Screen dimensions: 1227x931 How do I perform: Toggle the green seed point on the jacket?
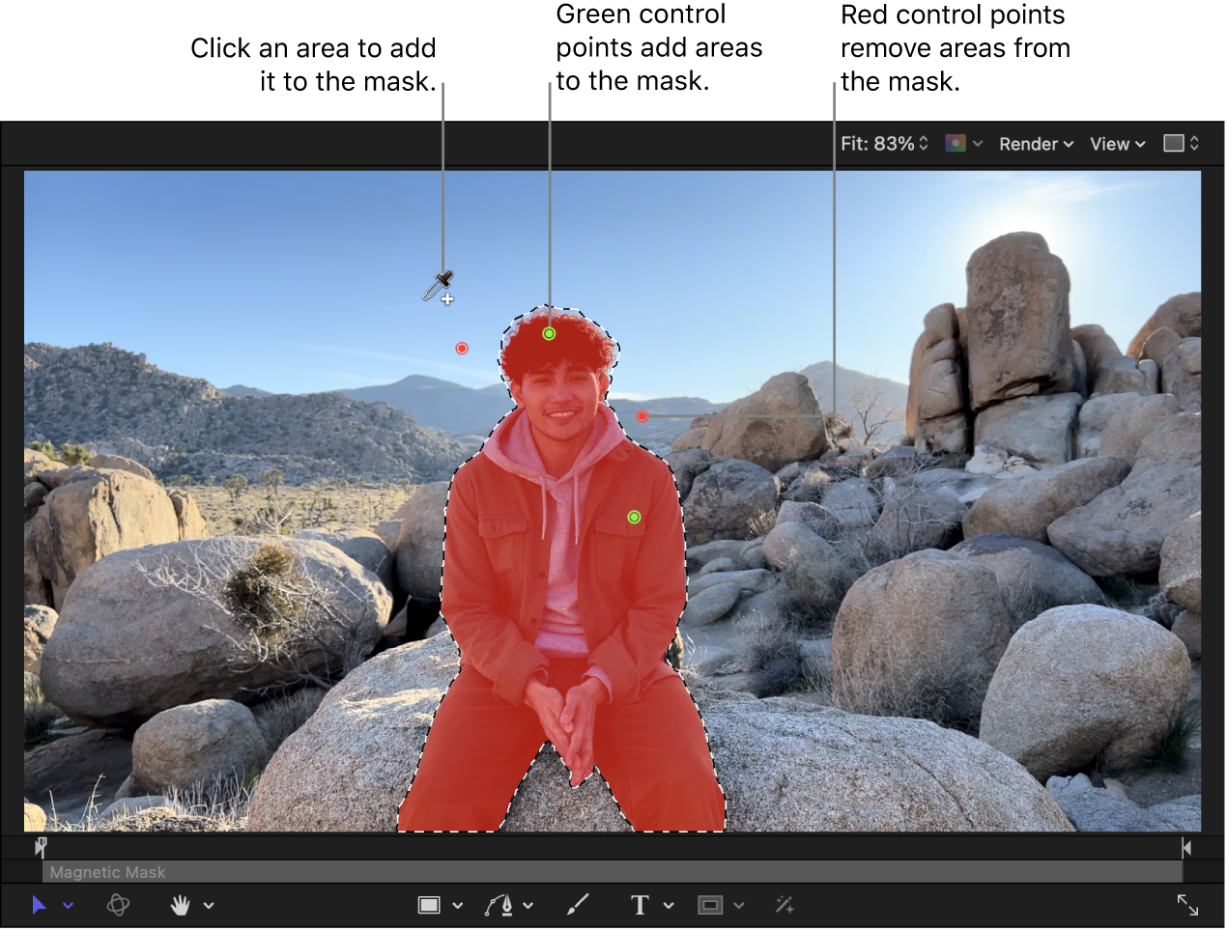[635, 517]
